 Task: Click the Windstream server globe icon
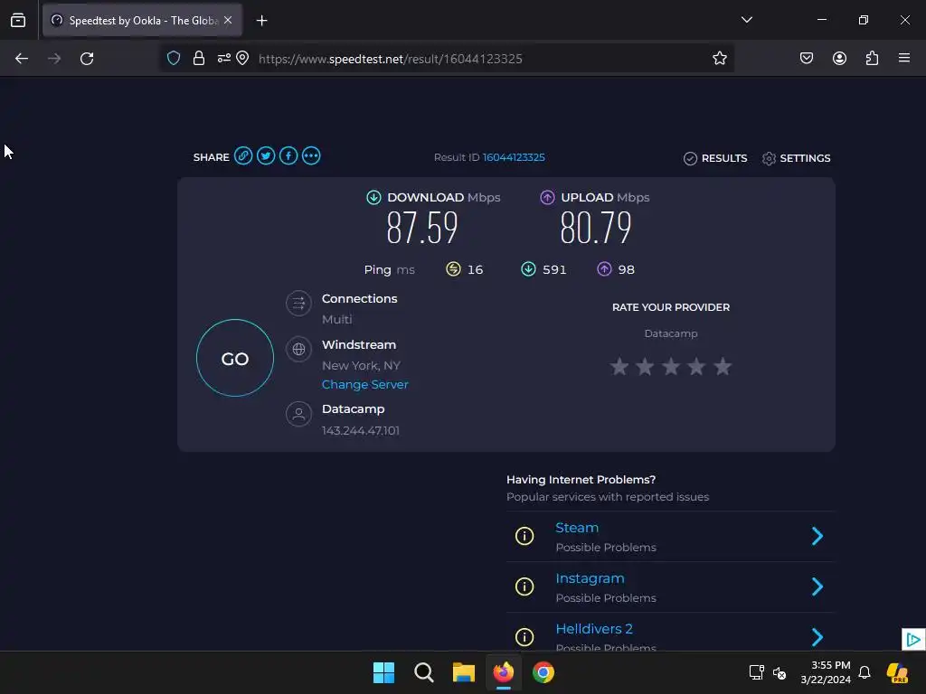298,350
